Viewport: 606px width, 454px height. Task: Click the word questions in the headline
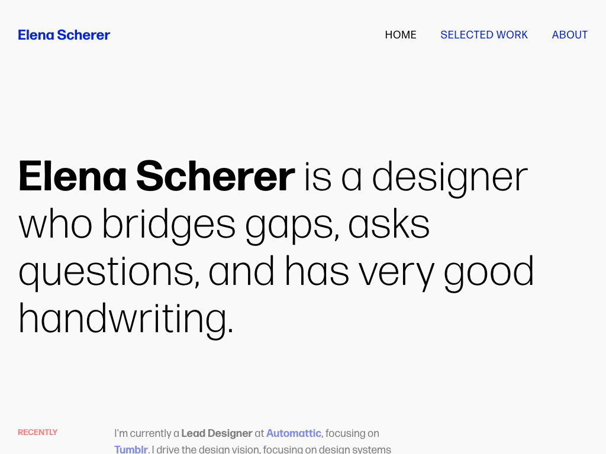107,272
